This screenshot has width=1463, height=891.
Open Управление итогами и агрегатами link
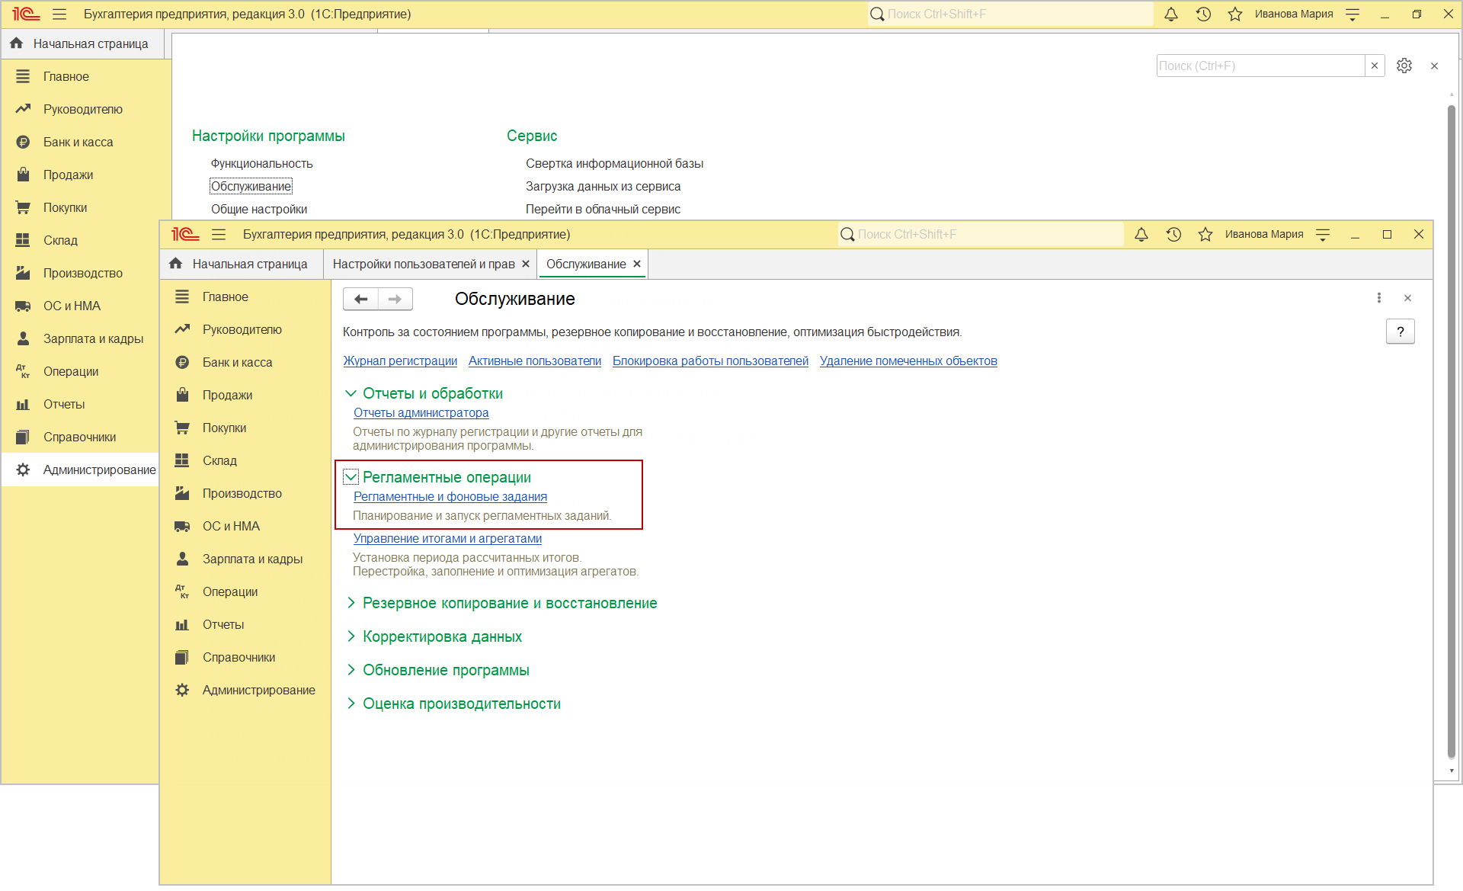[x=447, y=539]
